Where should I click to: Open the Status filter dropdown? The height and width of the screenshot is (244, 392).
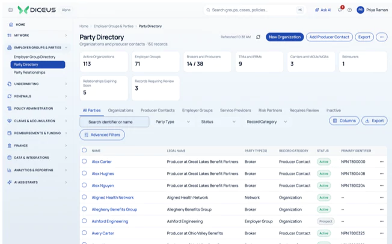point(218,122)
